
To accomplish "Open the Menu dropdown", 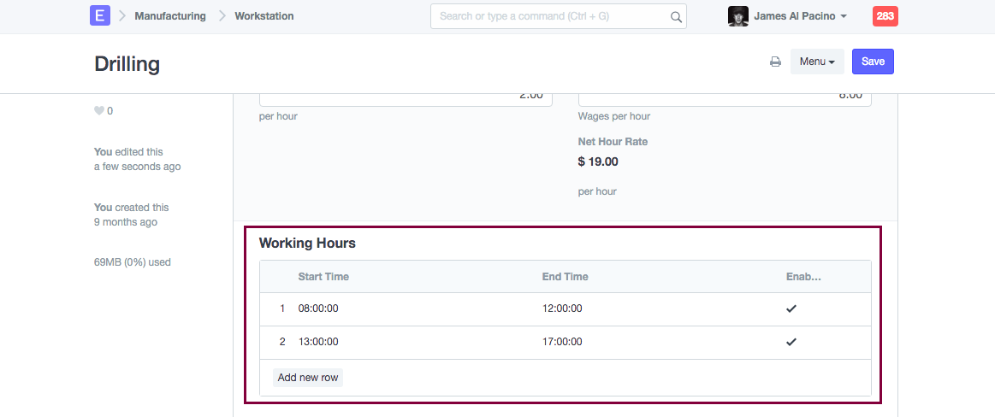I will (816, 62).
